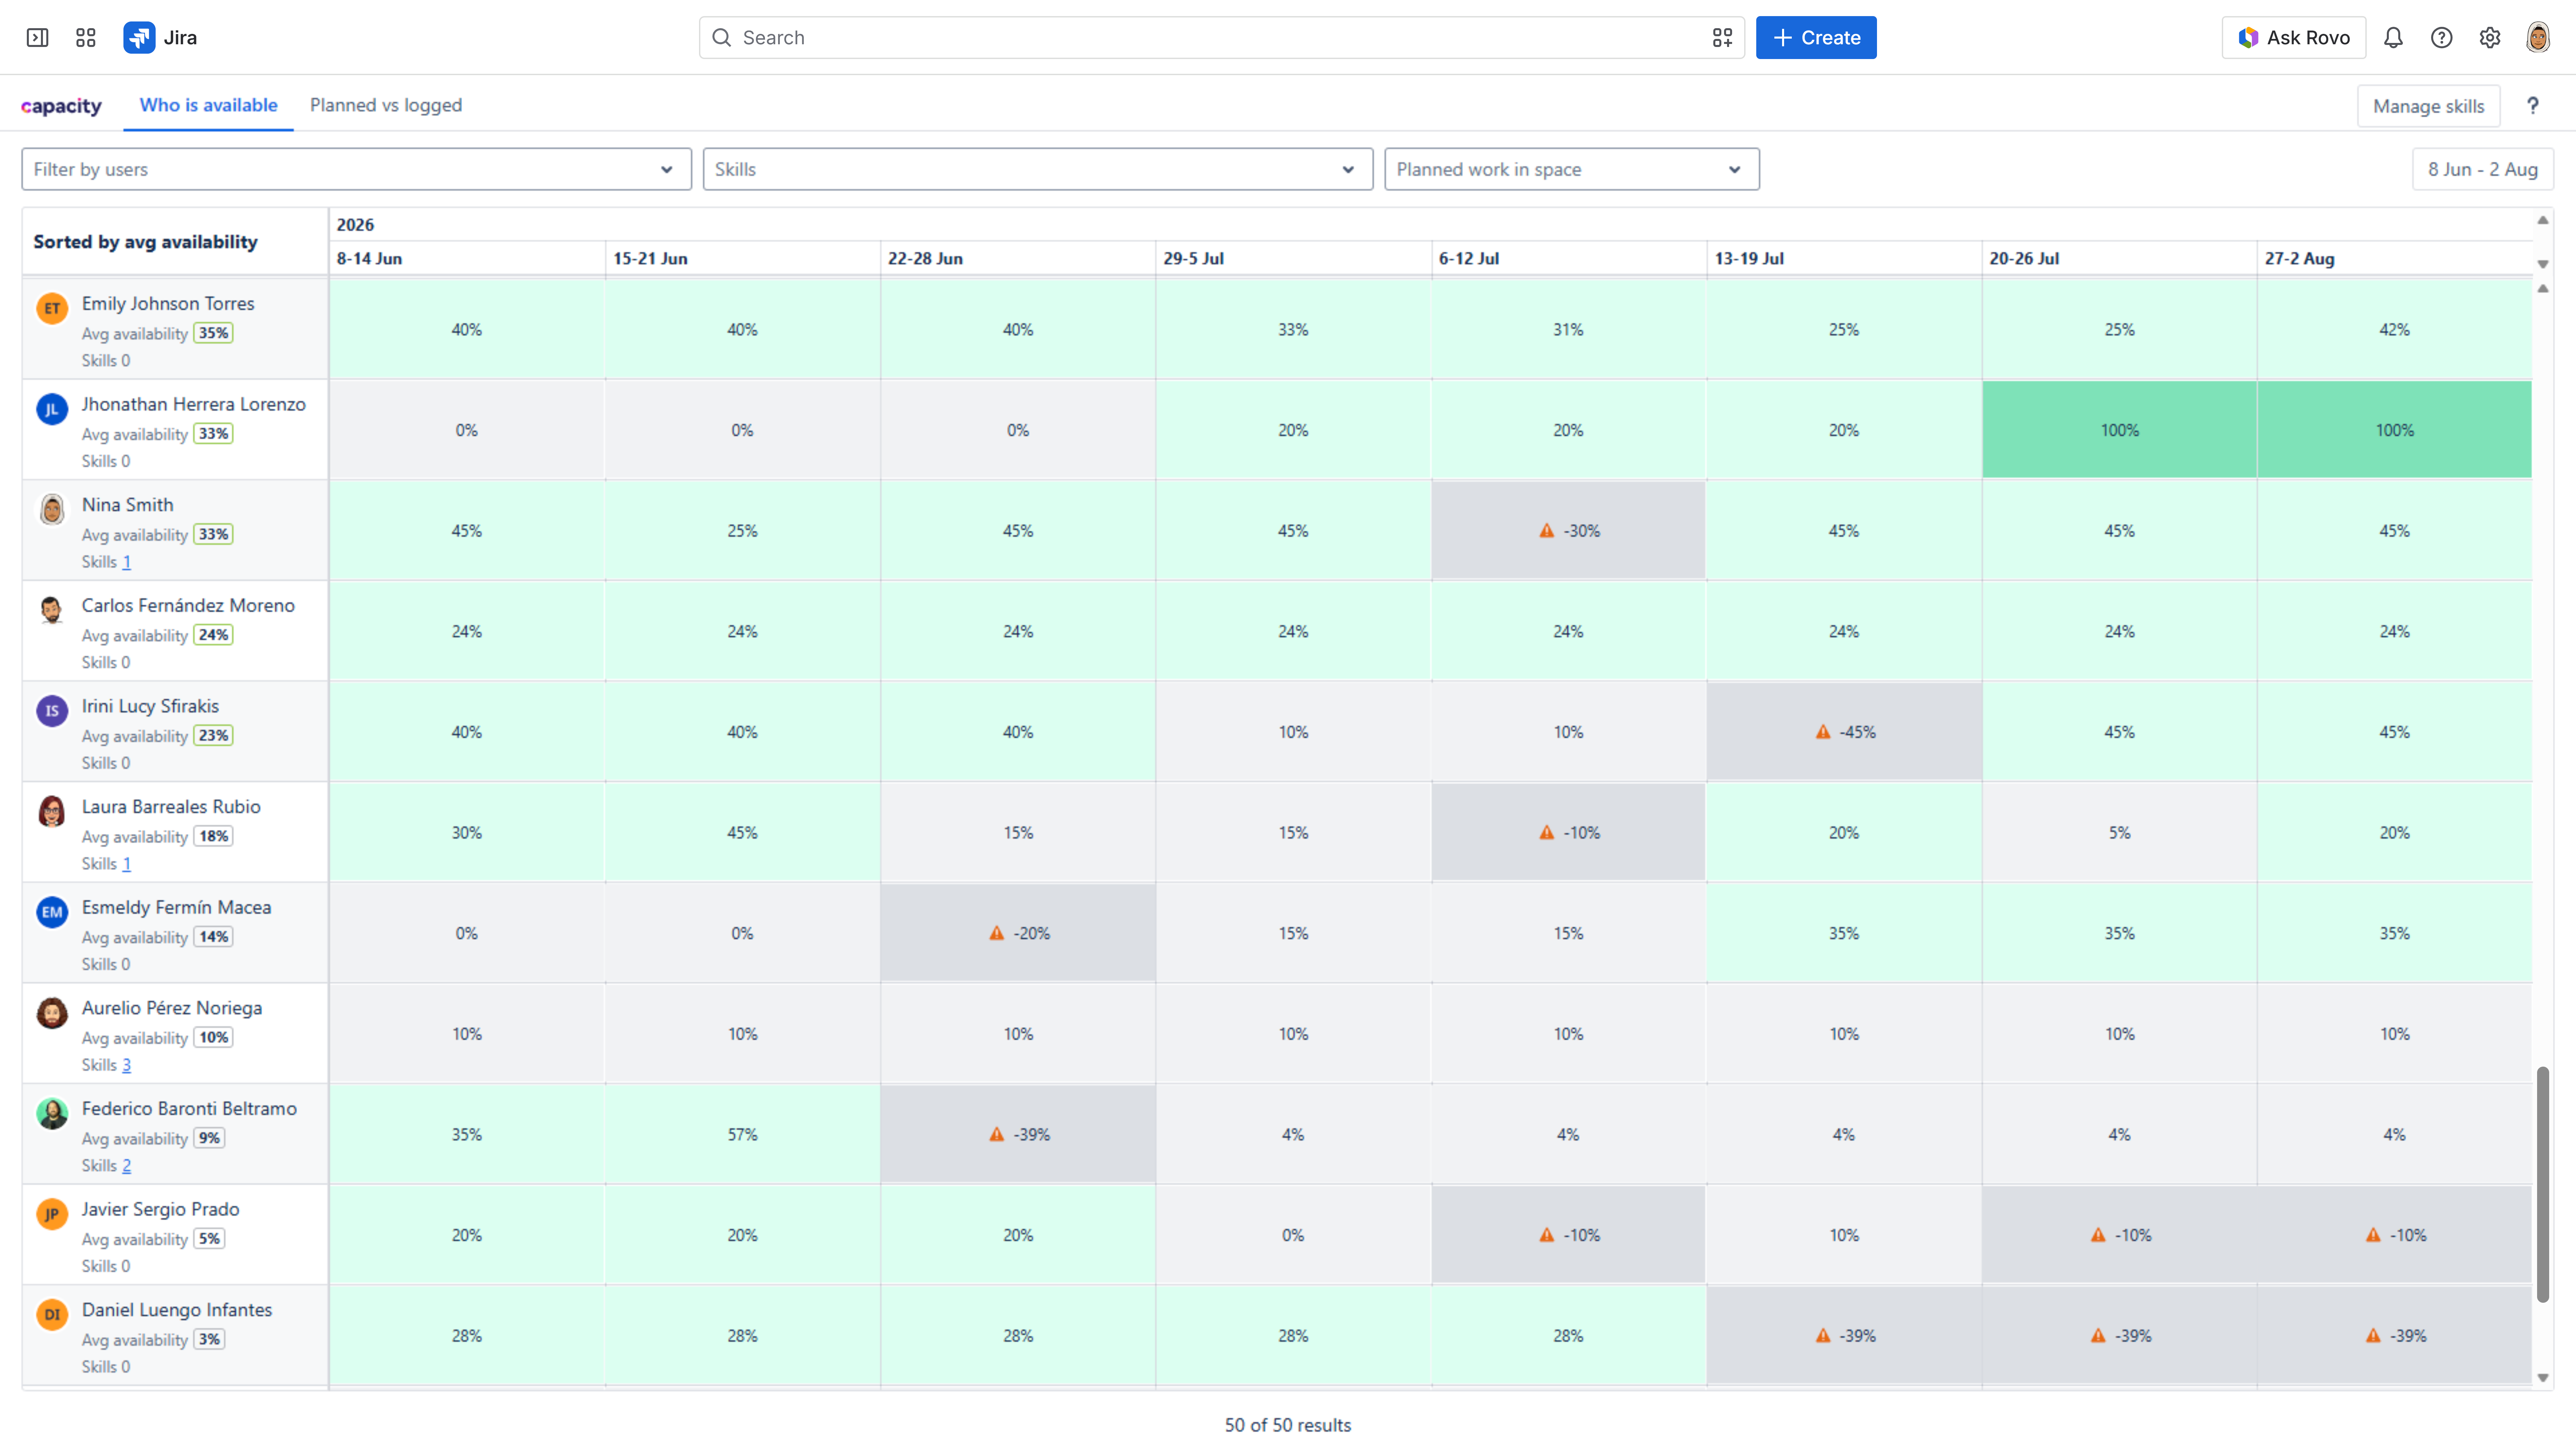Click Carlos Fernández Moreno's avatar

pyautogui.click(x=52, y=610)
